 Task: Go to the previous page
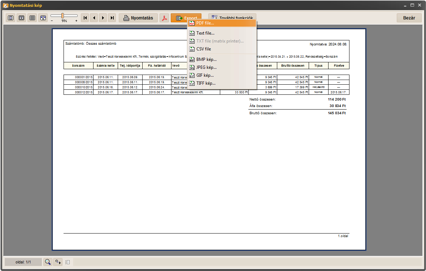pyautogui.click(x=94, y=18)
